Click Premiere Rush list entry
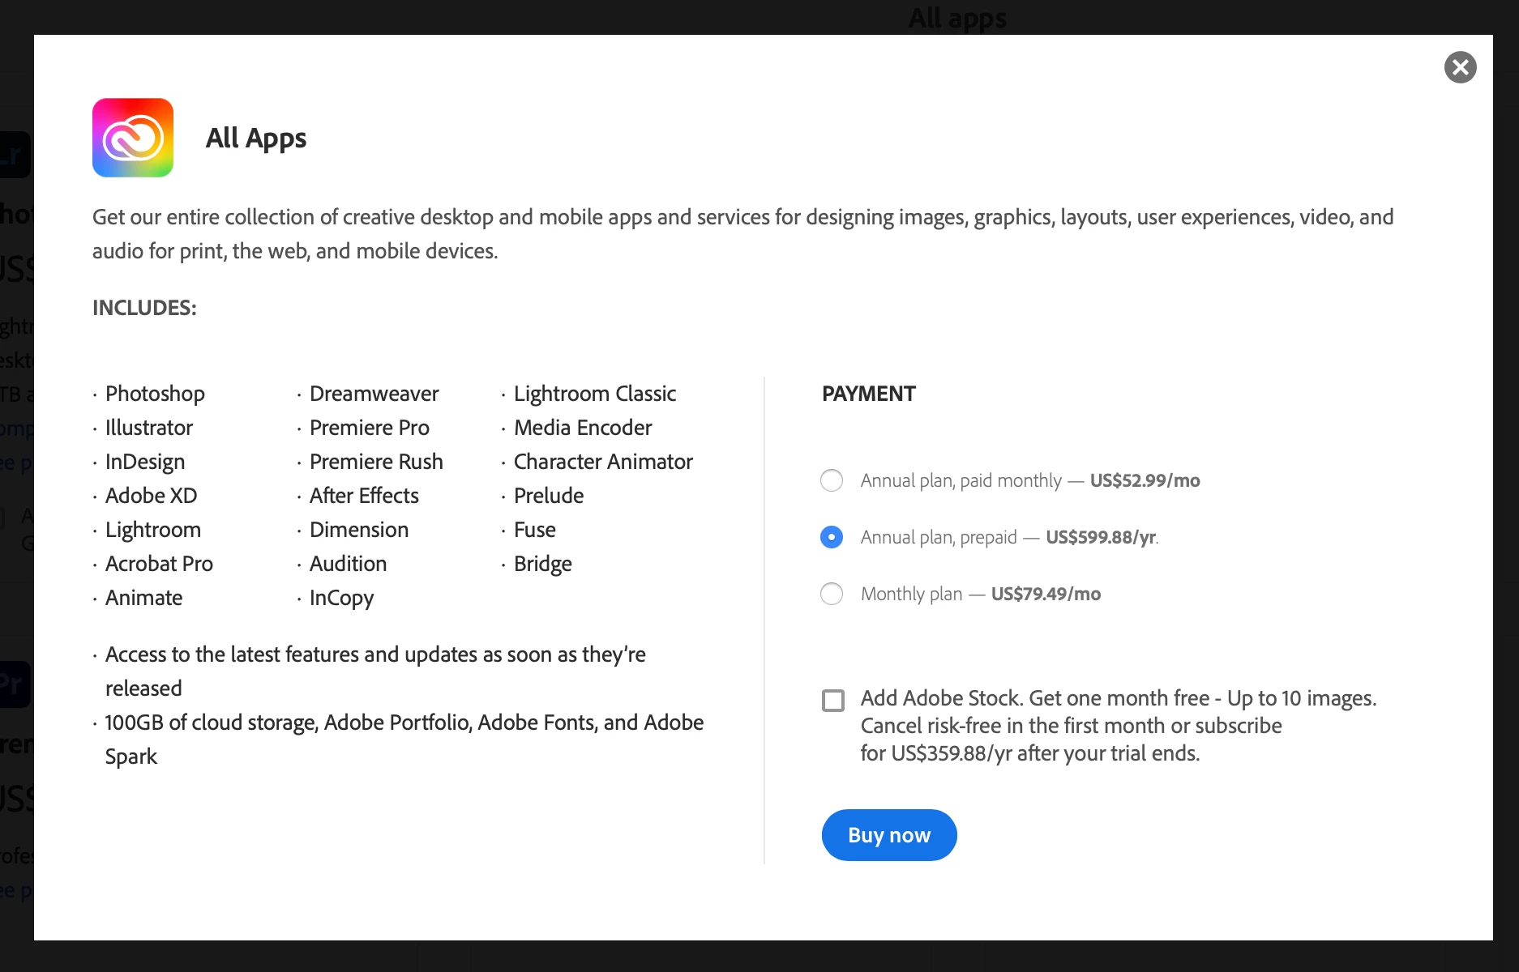 (376, 462)
